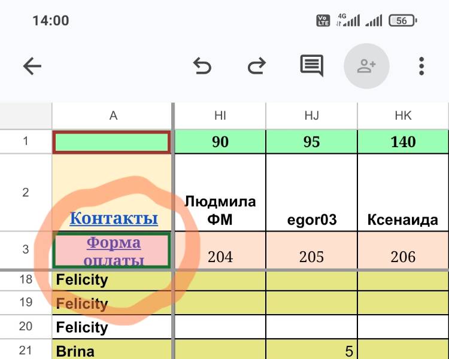Open the Контакты link
Screen dimensions: 449x359
tap(114, 218)
